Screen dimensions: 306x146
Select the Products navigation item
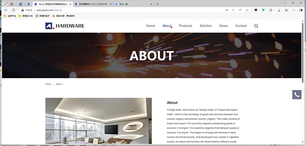pos(186,26)
